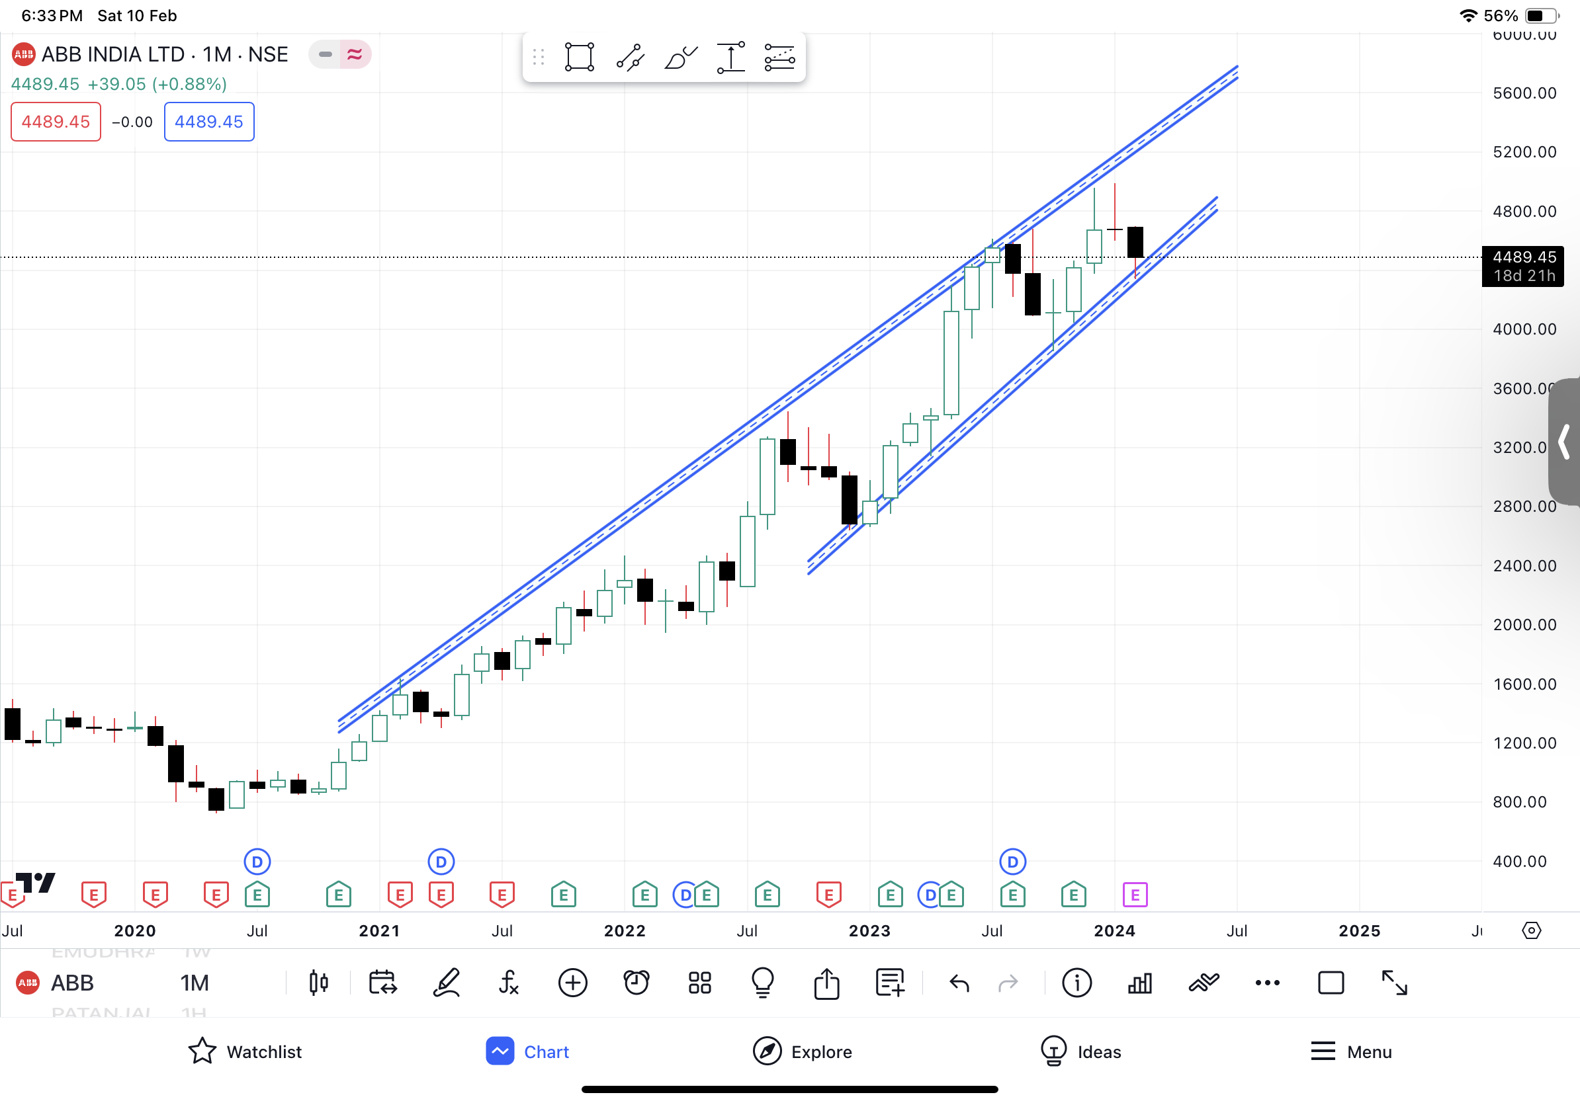Tap the dividend D marker near Jul 2020
This screenshot has height=1103, width=1580.
(x=257, y=862)
